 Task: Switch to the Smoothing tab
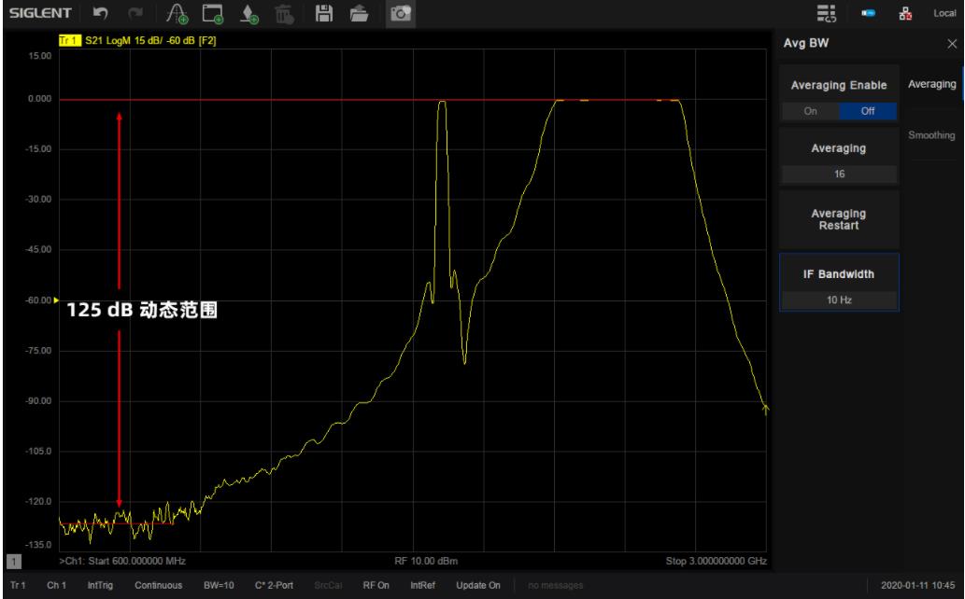(x=930, y=135)
